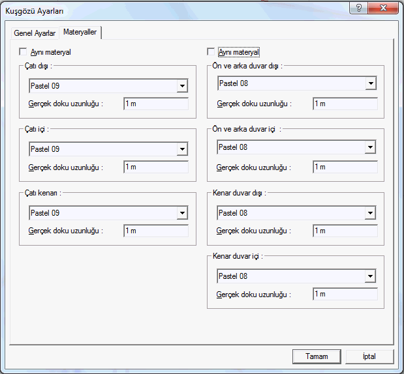Select the Materyaller tab
Image resolution: width=404 pixels, height=374 pixels.
pos(80,33)
